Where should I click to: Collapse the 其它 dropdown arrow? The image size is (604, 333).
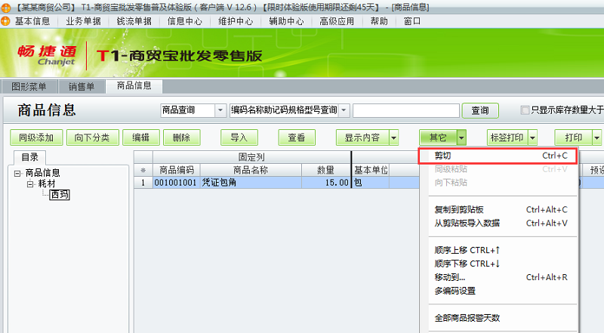(461, 137)
